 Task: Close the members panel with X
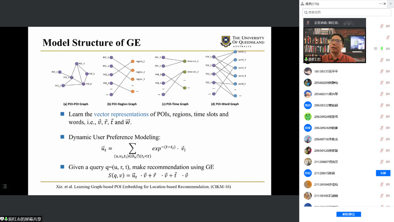pyautogui.click(x=385, y=4)
